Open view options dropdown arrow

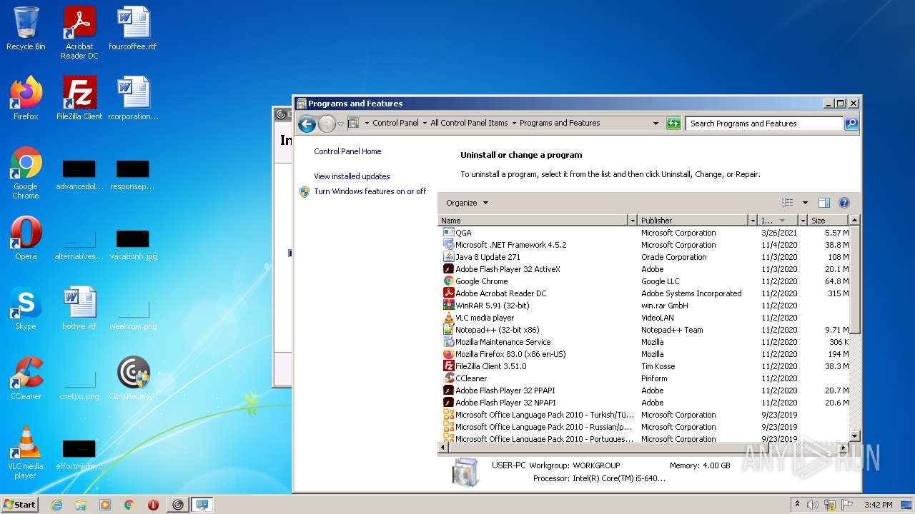coord(805,203)
